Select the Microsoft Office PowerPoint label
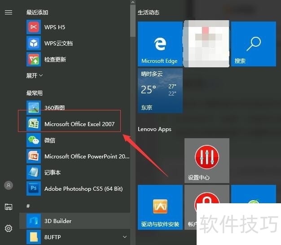The width and height of the screenshot is (281, 245). tap(87, 156)
